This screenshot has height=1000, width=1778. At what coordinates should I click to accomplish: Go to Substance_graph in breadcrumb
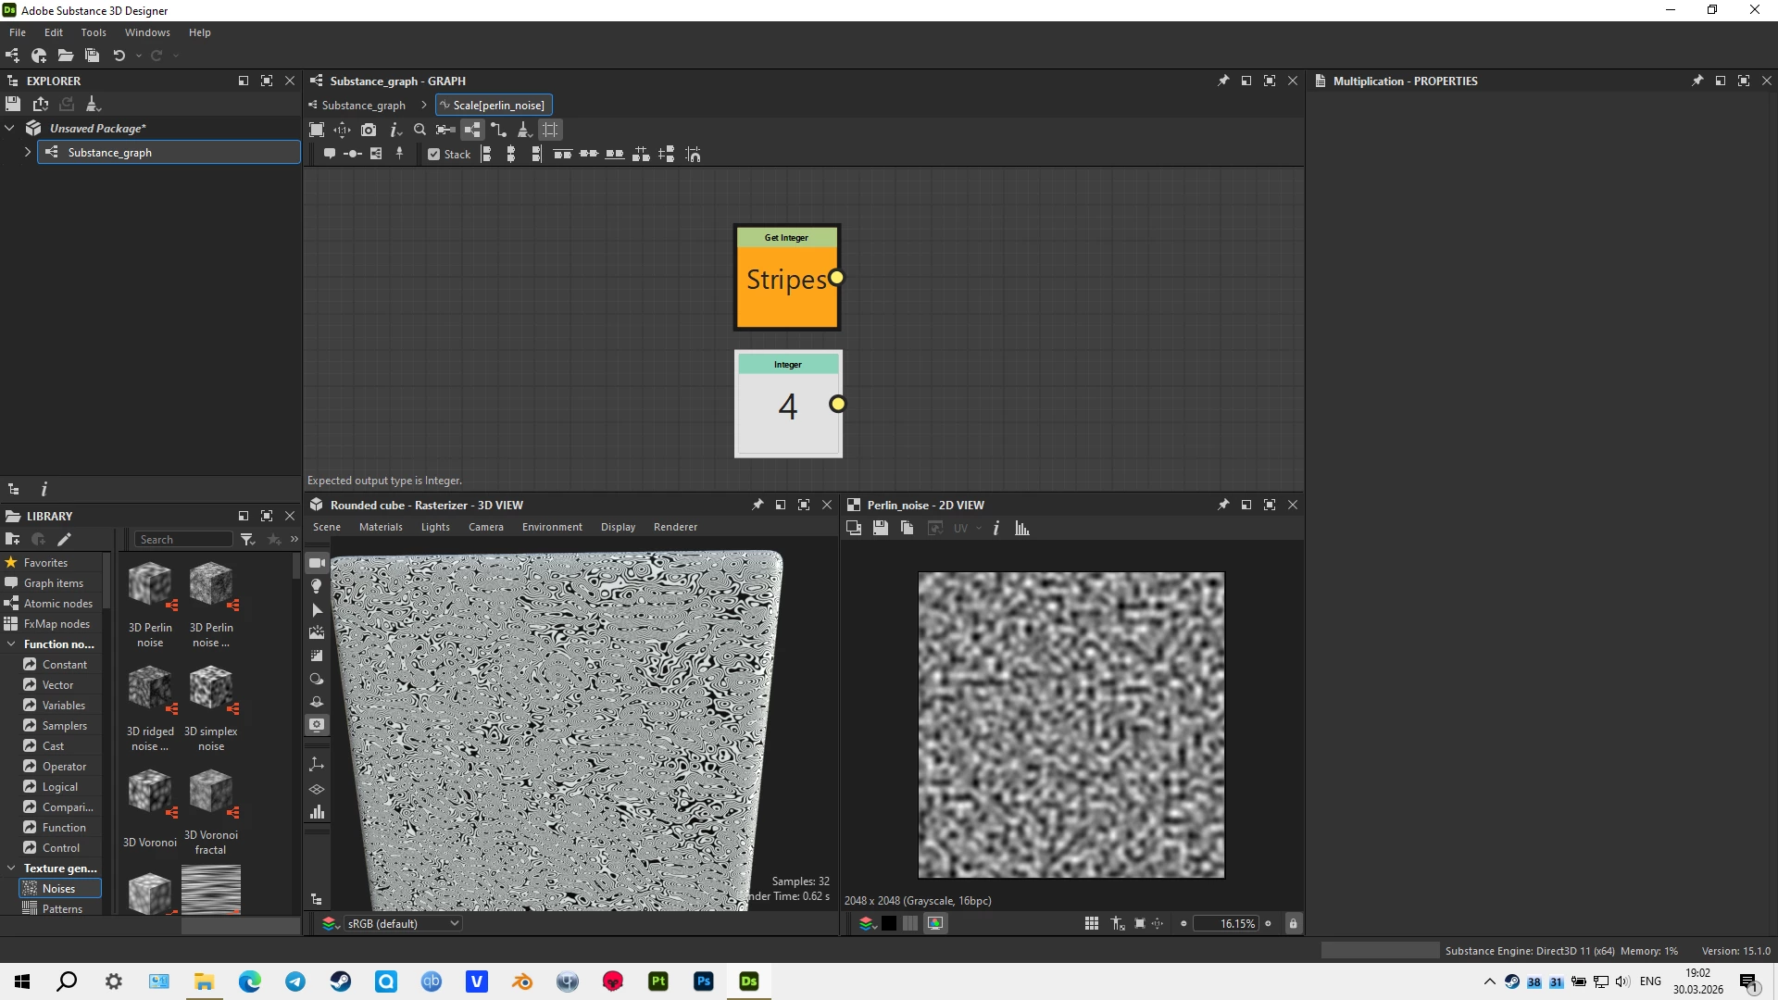[x=363, y=105]
